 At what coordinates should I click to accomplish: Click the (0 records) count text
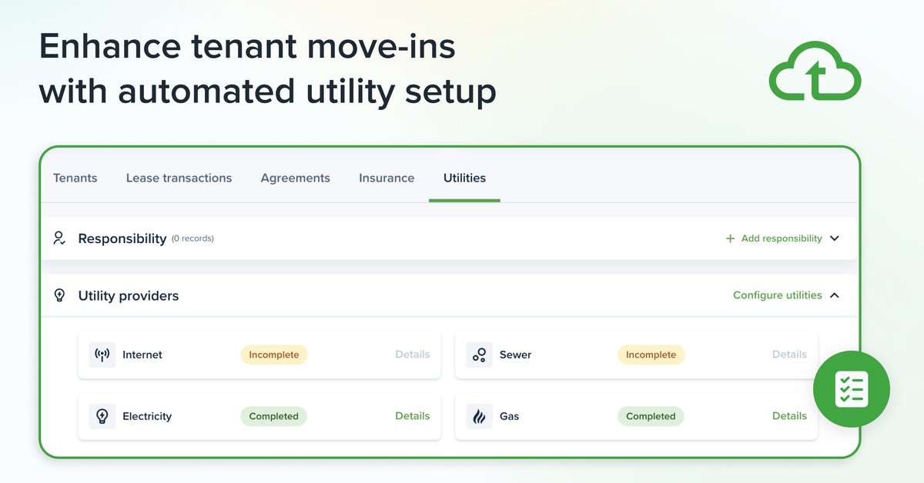coord(192,238)
